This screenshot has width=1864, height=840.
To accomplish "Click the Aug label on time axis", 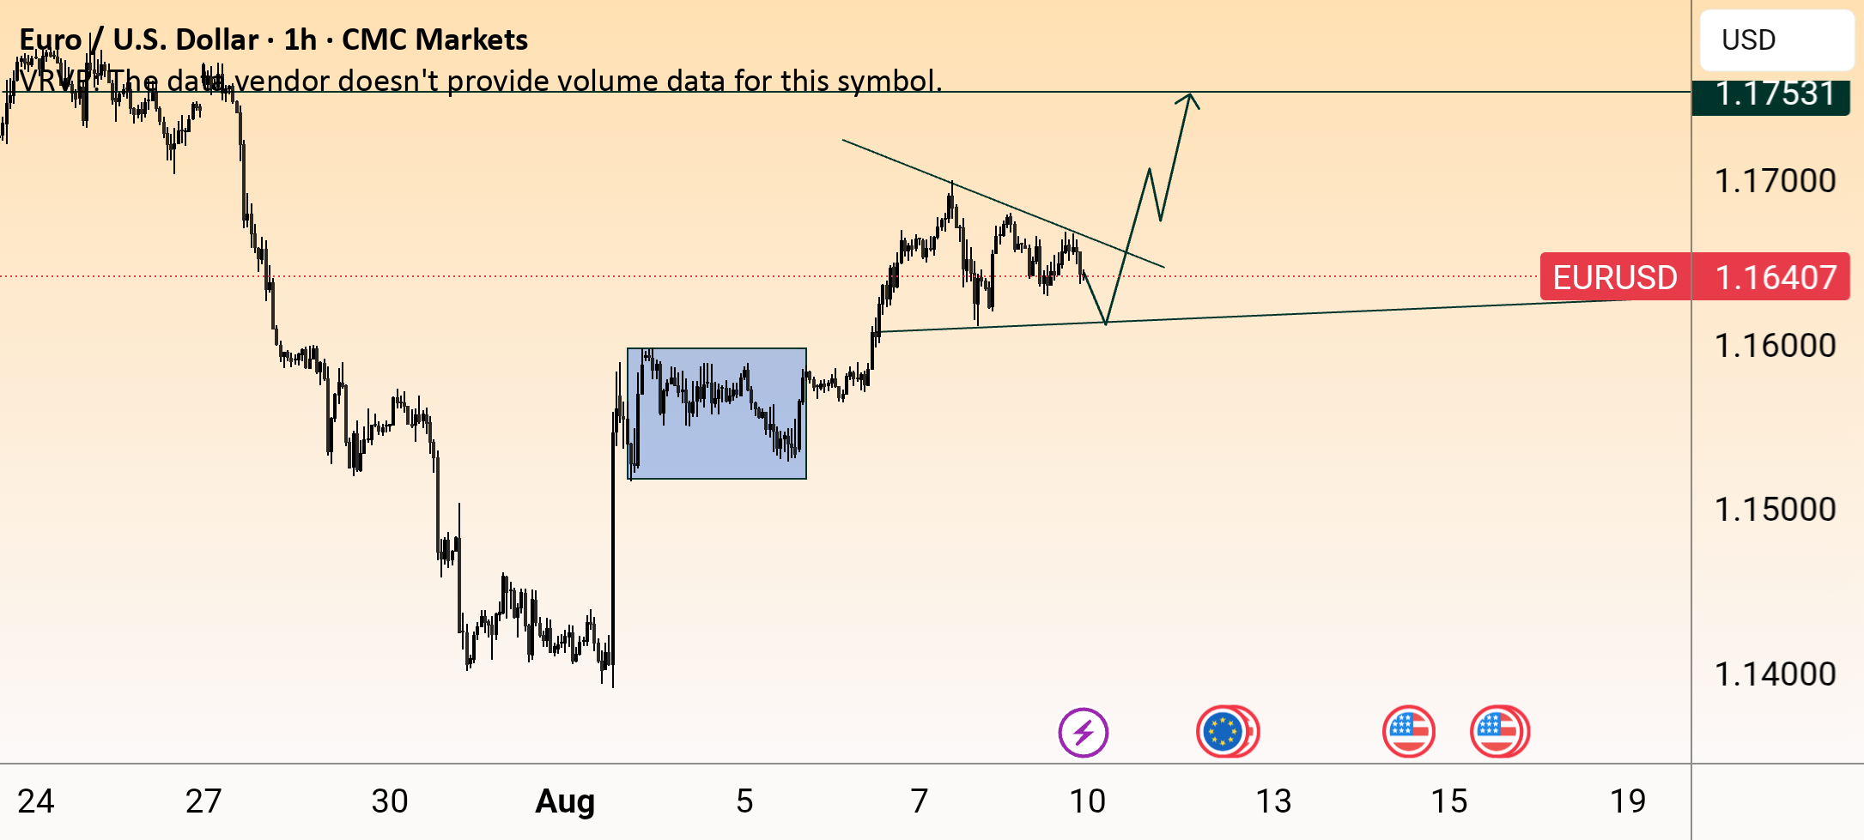I will tap(565, 801).
